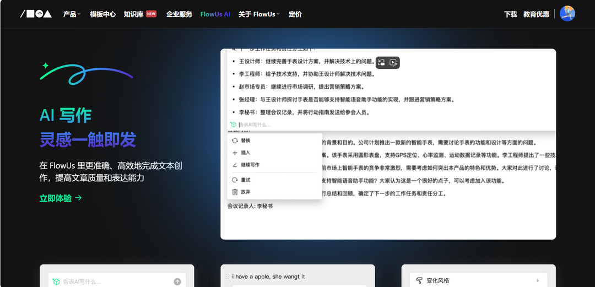Click the green cube icon in bottom-left card
This screenshot has height=287, width=595.
pos(56,281)
